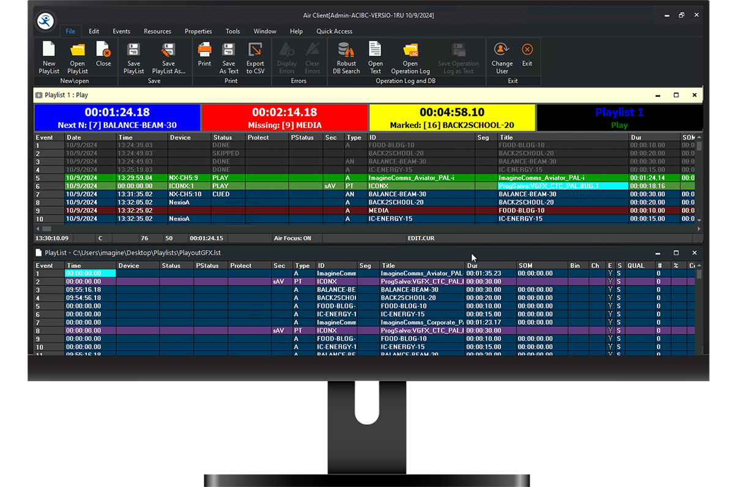The image size is (734, 487).
Task: Click the blue Next N: BALANCE-BEAM-30 countdown panel
Action: [x=117, y=117]
